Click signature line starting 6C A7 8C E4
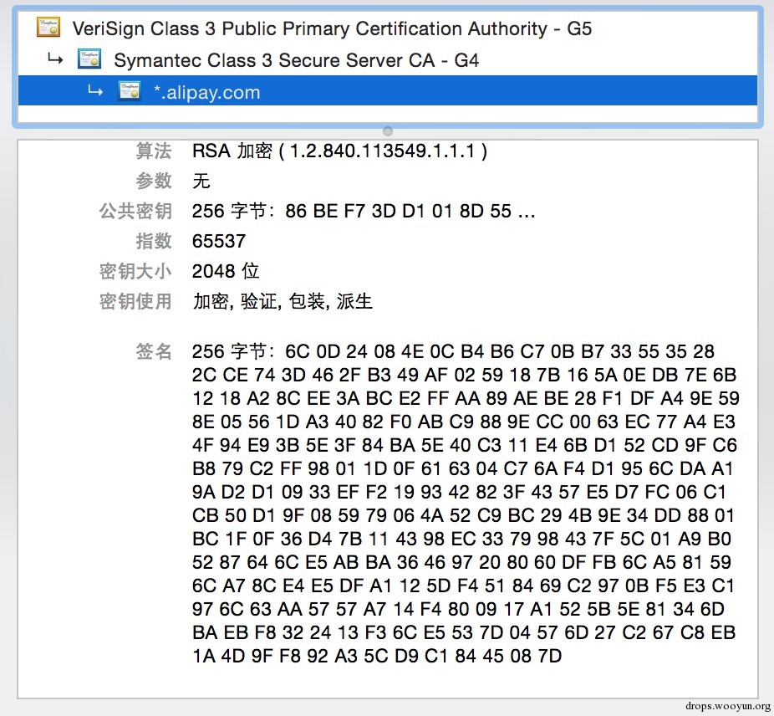 click(463, 586)
